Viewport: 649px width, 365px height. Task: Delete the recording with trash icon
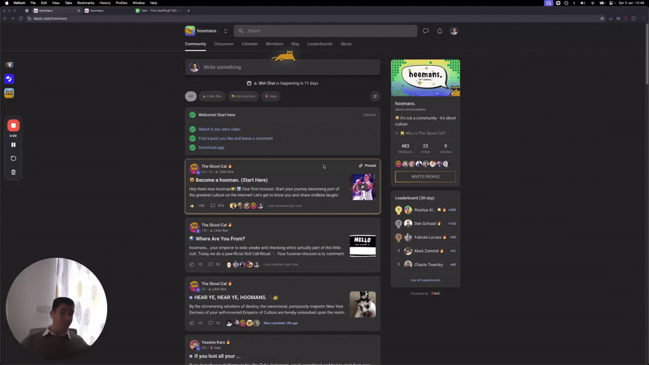tap(13, 172)
